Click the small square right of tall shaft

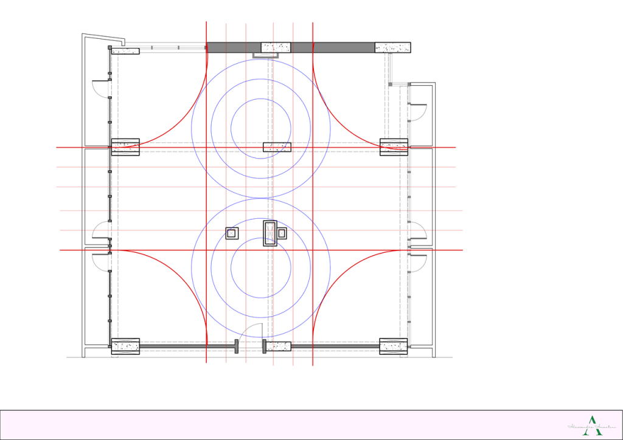(282, 233)
